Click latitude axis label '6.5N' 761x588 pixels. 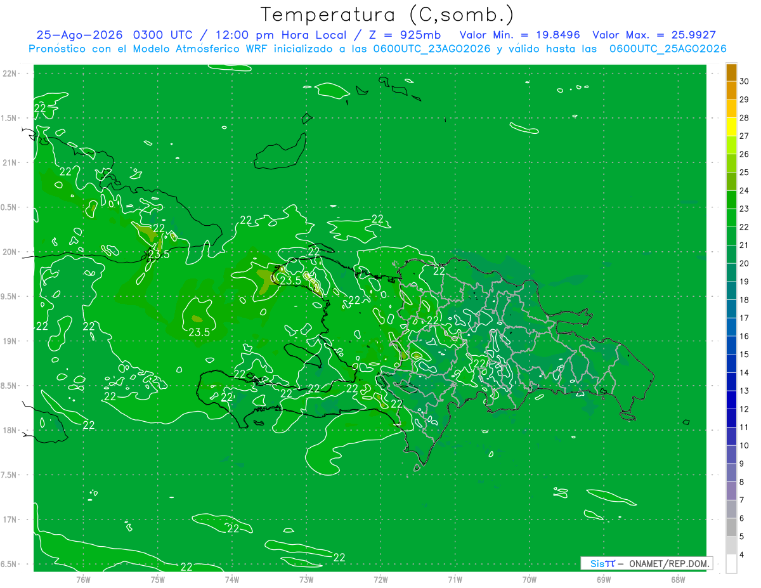[x=10, y=564]
